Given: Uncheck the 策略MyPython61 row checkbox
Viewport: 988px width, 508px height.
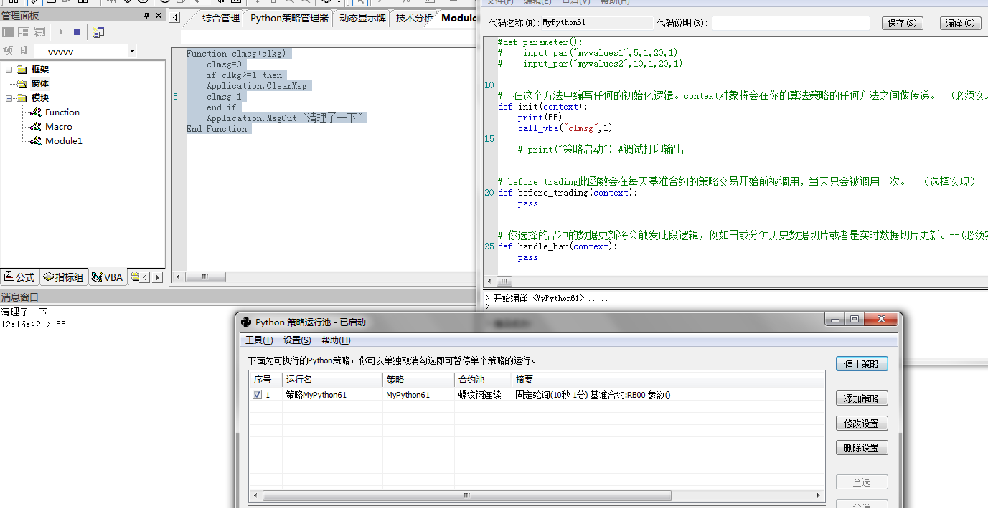Looking at the screenshot, I should pyautogui.click(x=258, y=395).
